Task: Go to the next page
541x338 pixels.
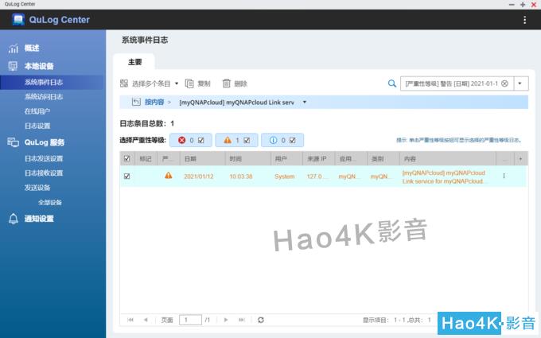Action: click(x=226, y=320)
